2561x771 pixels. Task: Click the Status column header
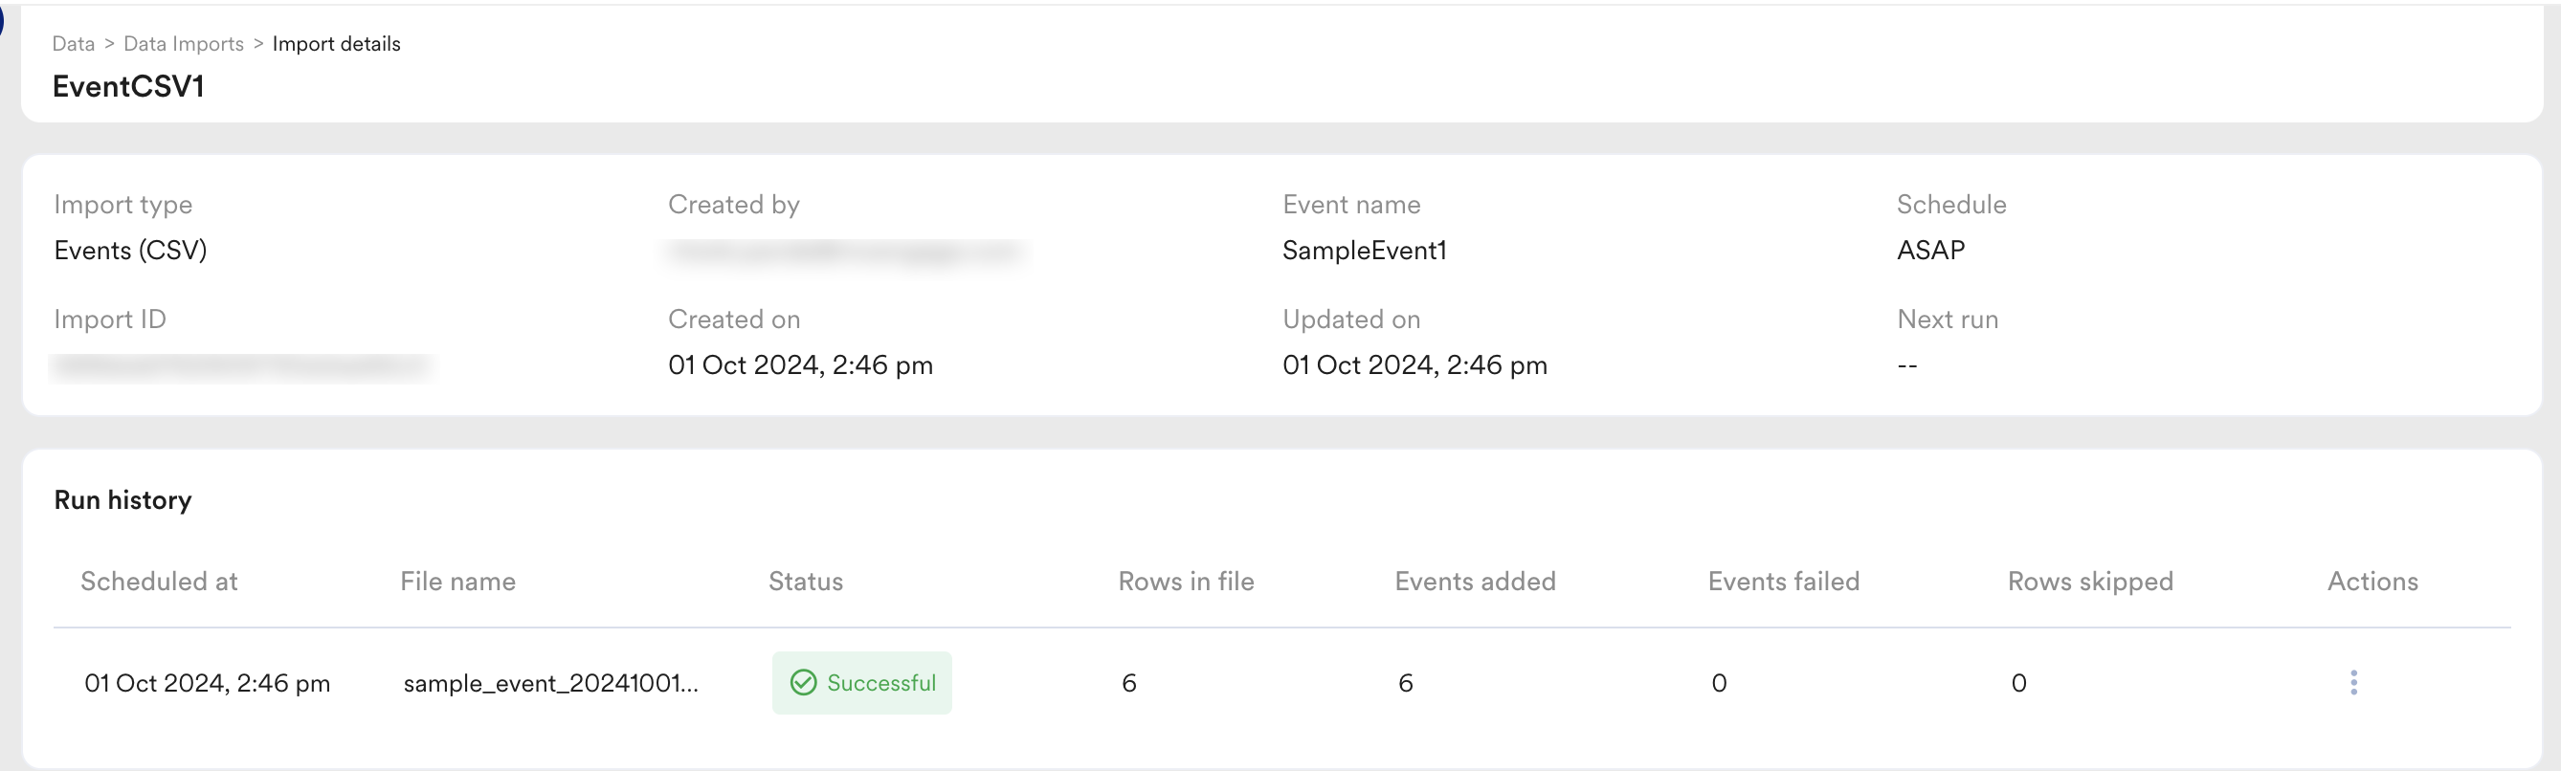(805, 582)
